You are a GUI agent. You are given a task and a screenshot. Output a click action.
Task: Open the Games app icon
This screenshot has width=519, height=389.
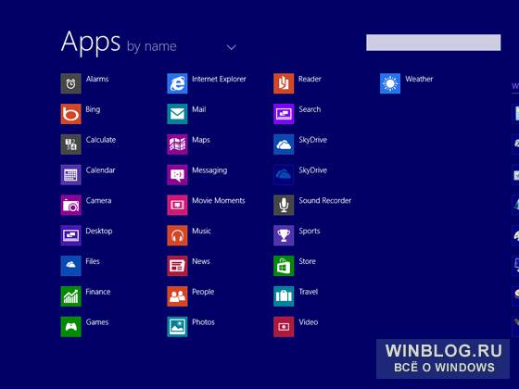pos(70,326)
